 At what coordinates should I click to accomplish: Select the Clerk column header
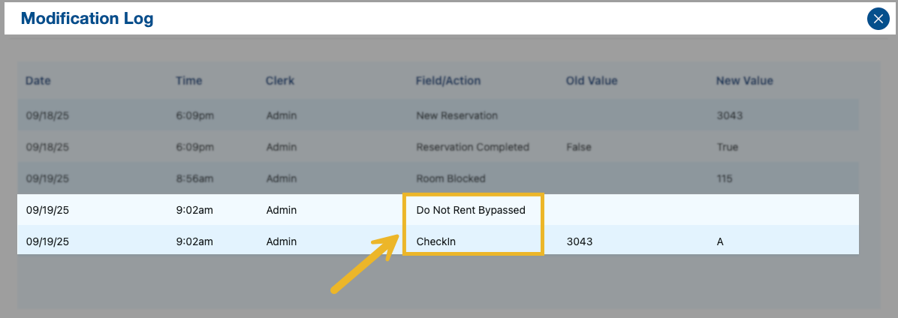coord(280,81)
